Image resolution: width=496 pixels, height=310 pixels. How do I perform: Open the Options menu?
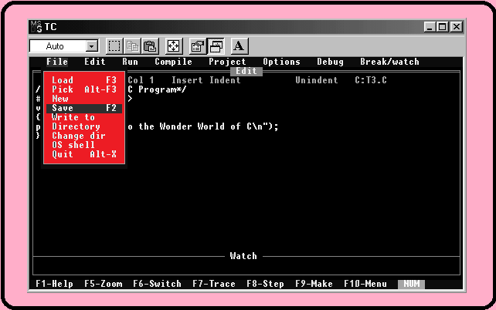coord(281,62)
